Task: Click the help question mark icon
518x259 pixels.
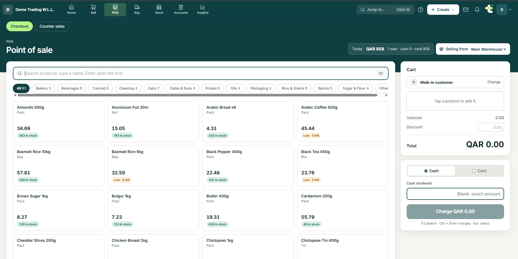Action: [x=421, y=10]
